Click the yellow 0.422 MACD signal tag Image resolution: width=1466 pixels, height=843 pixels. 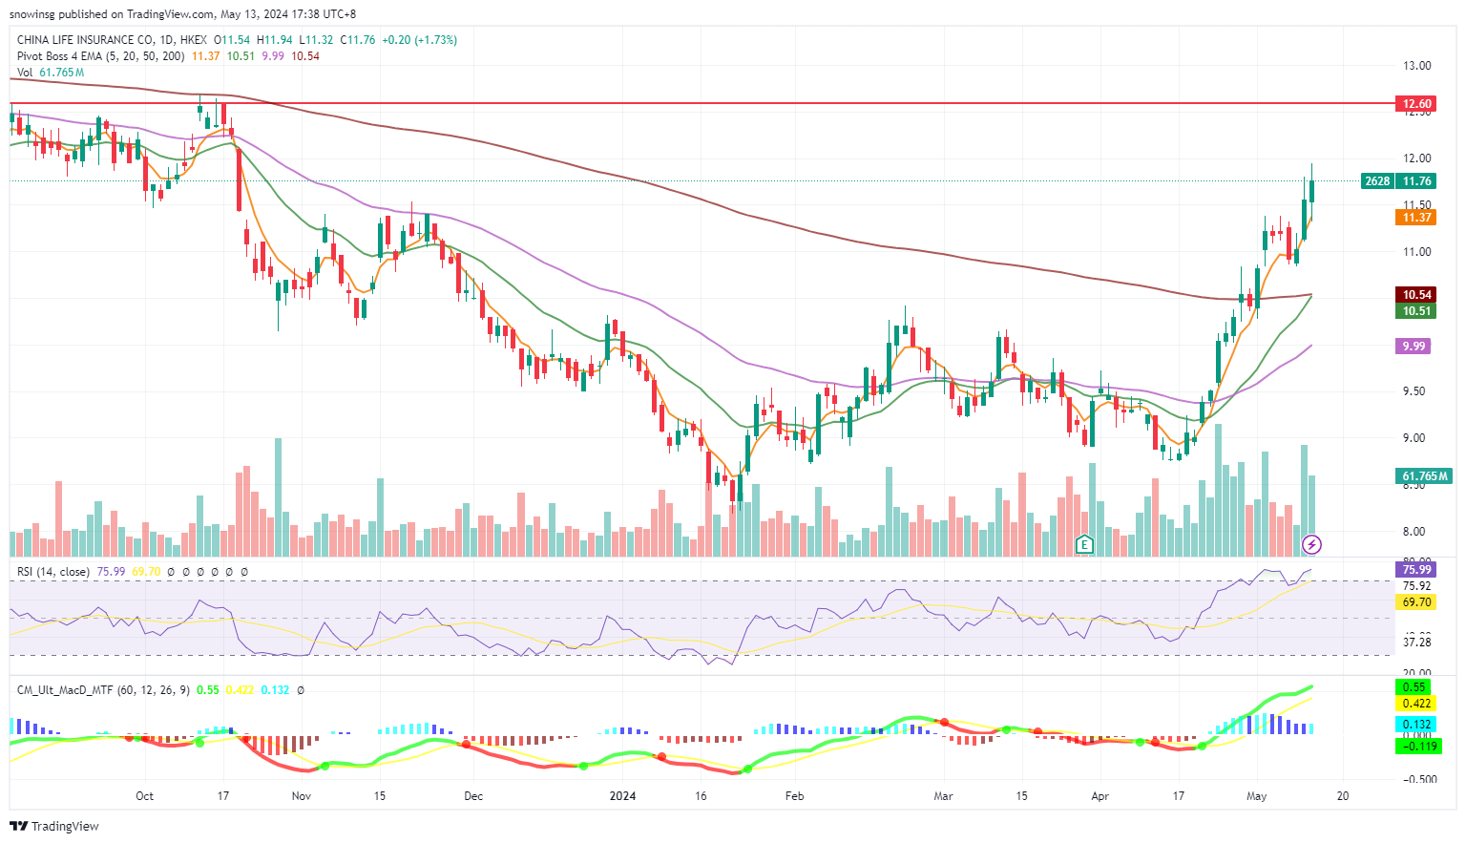click(x=1416, y=704)
